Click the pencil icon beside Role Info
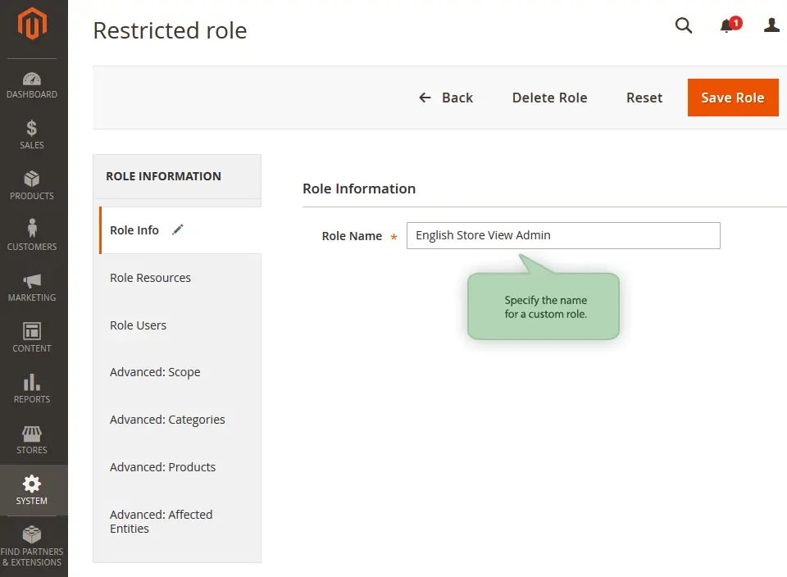Screen dimensions: 787x577 pos(178,230)
